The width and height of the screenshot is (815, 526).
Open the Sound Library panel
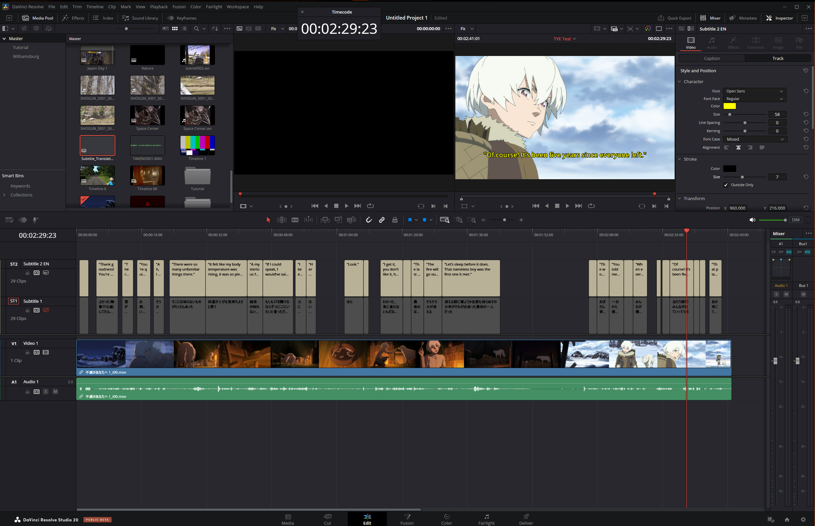pyautogui.click(x=140, y=18)
